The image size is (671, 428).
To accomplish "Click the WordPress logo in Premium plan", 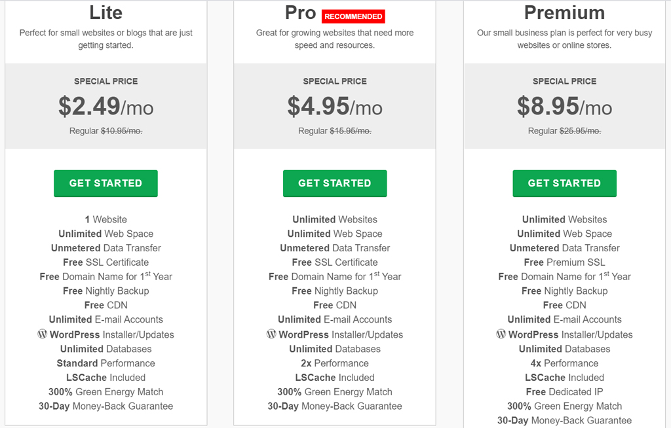I will 501,334.
